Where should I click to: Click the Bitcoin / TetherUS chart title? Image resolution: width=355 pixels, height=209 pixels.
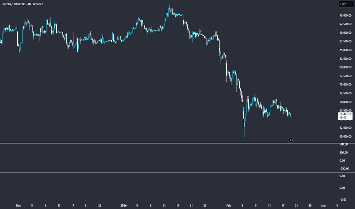point(23,4)
